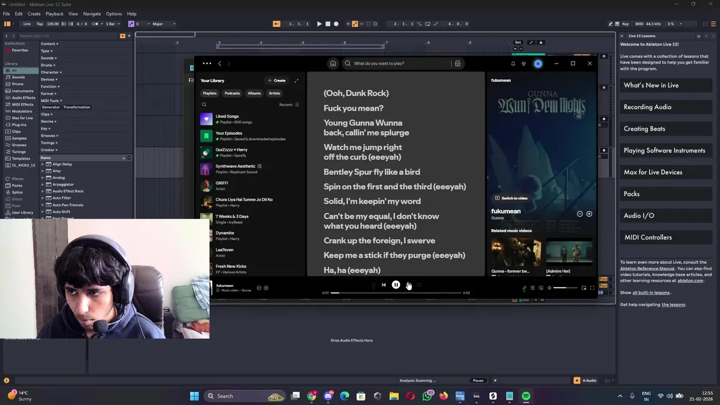Screen dimensions: 720x405
Task: Stop playback in Ableton transport
Action: (x=328, y=24)
